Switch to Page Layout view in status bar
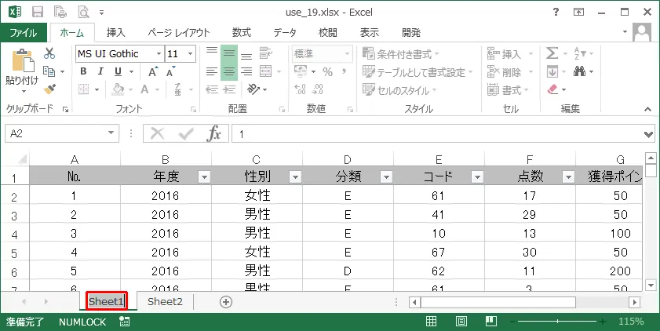 point(461,322)
